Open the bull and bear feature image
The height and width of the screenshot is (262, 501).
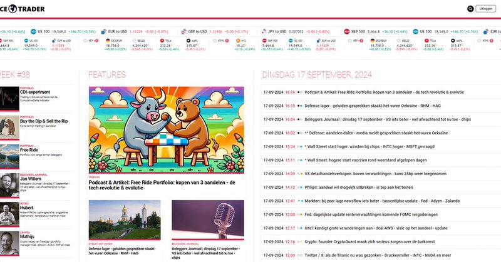(x=166, y=130)
